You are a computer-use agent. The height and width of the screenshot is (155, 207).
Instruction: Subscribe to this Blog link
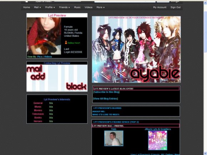(106, 92)
